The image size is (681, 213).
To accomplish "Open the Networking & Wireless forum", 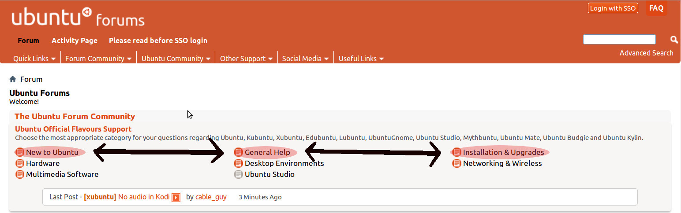I will pos(502,163).
